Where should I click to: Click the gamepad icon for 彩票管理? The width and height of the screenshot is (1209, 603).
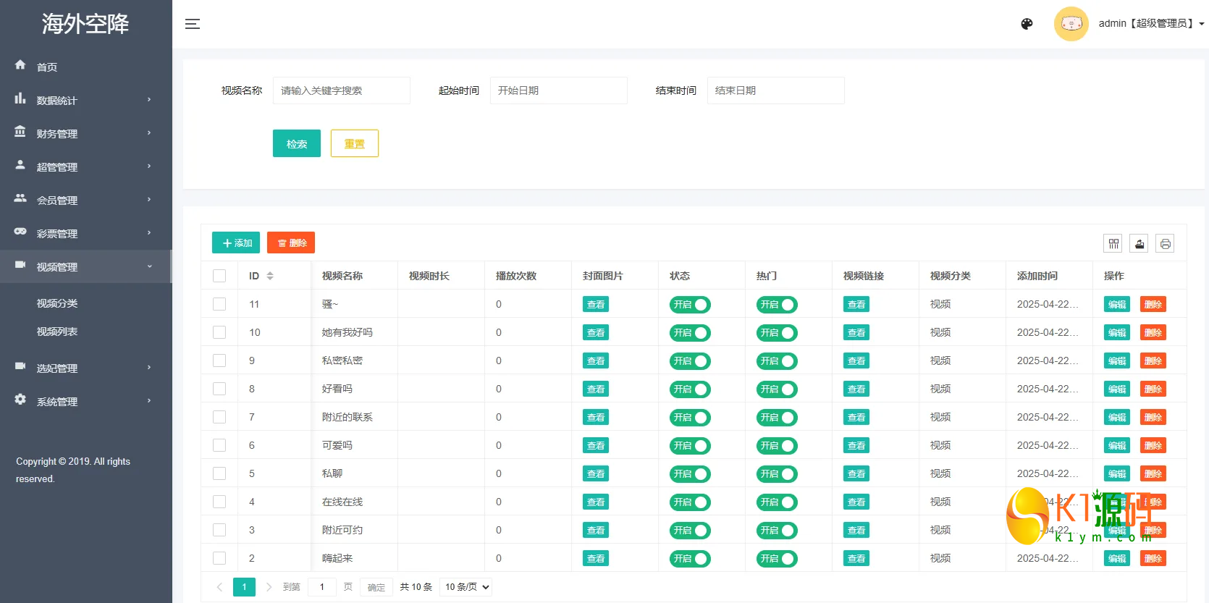[20, 232]
